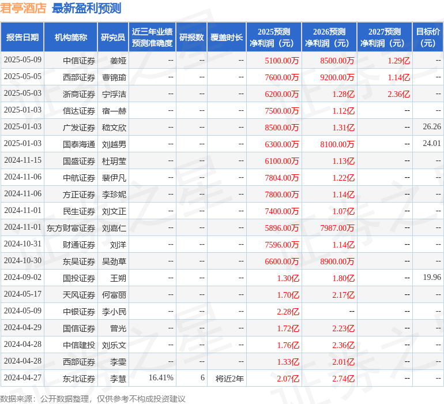Click the 2.36亿 2027 forecast value
Image resolution: width=444 pixels, height=404 pixels.
pyautogui.click(x=398, y=94)
